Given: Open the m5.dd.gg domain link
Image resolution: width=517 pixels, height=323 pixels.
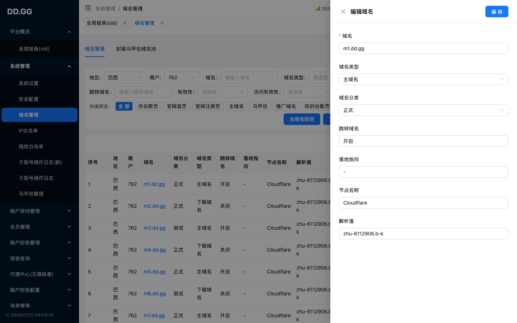Looking at the screenshot, I should point(154,272).
